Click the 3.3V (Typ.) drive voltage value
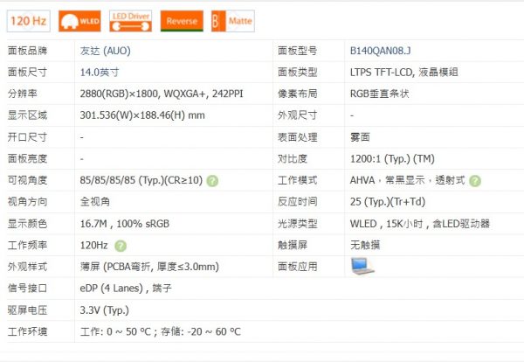The image size is (524, 362). pos(105,310)
